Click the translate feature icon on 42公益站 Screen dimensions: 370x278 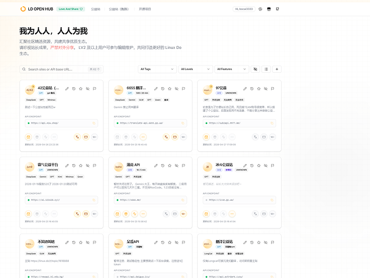[x=77, y=137]
